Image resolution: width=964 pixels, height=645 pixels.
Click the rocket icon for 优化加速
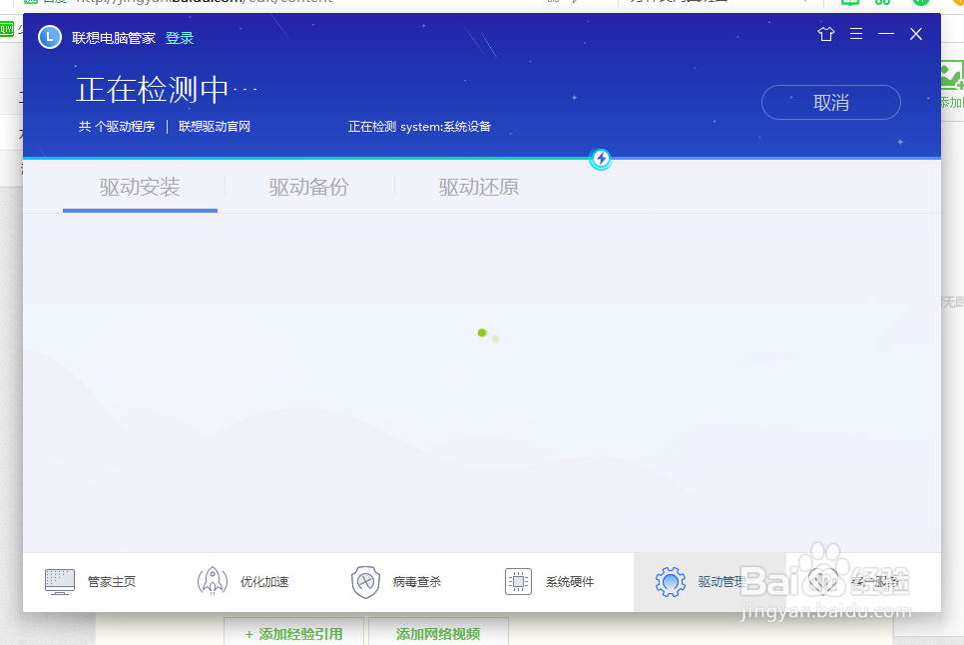pyautogui.click(x=213, y=581)
